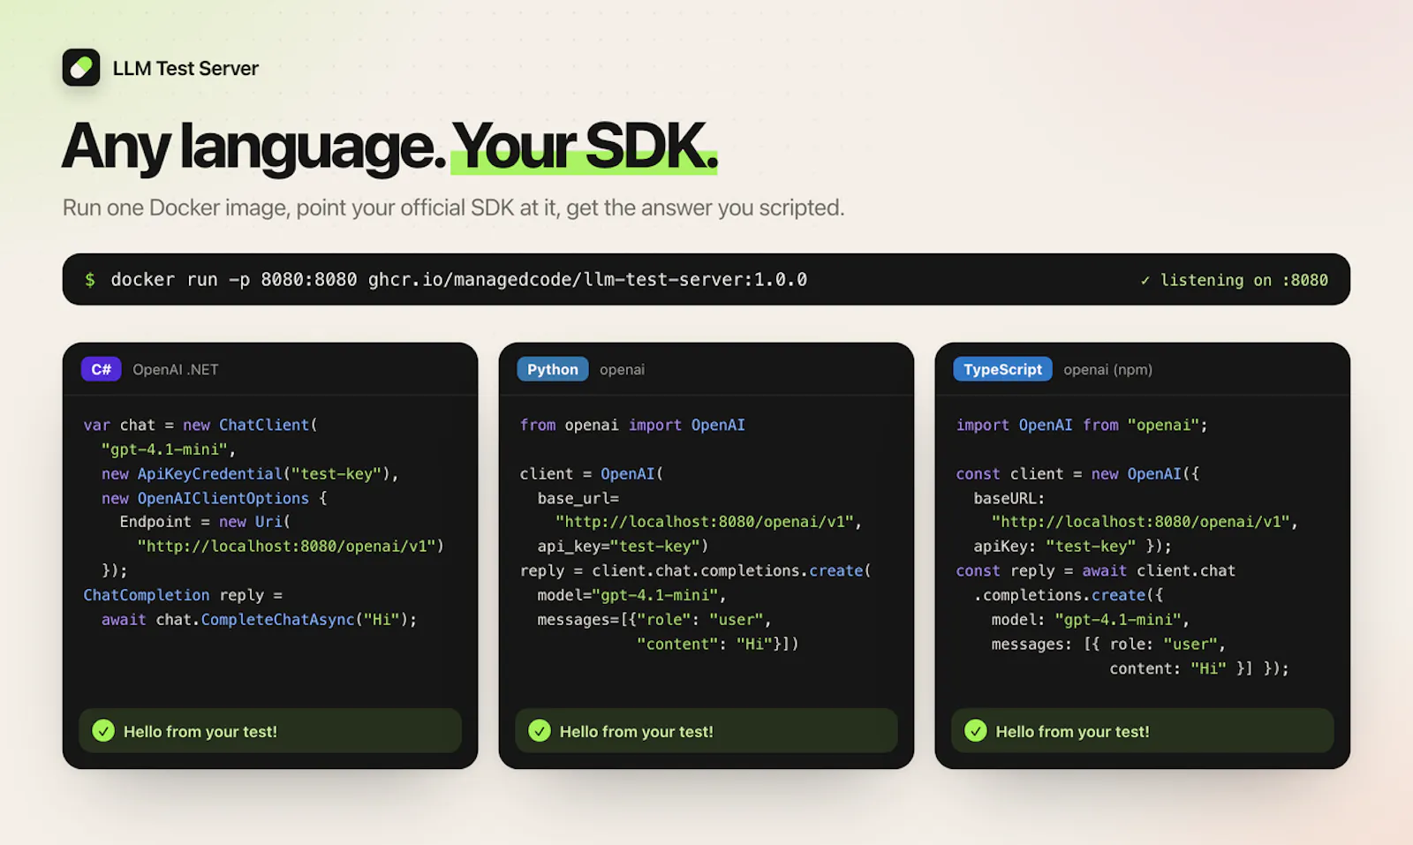The image size is (1413, 845).
Task: Click 'import OpenAI from "openai";' code line
Action: 1082,425
